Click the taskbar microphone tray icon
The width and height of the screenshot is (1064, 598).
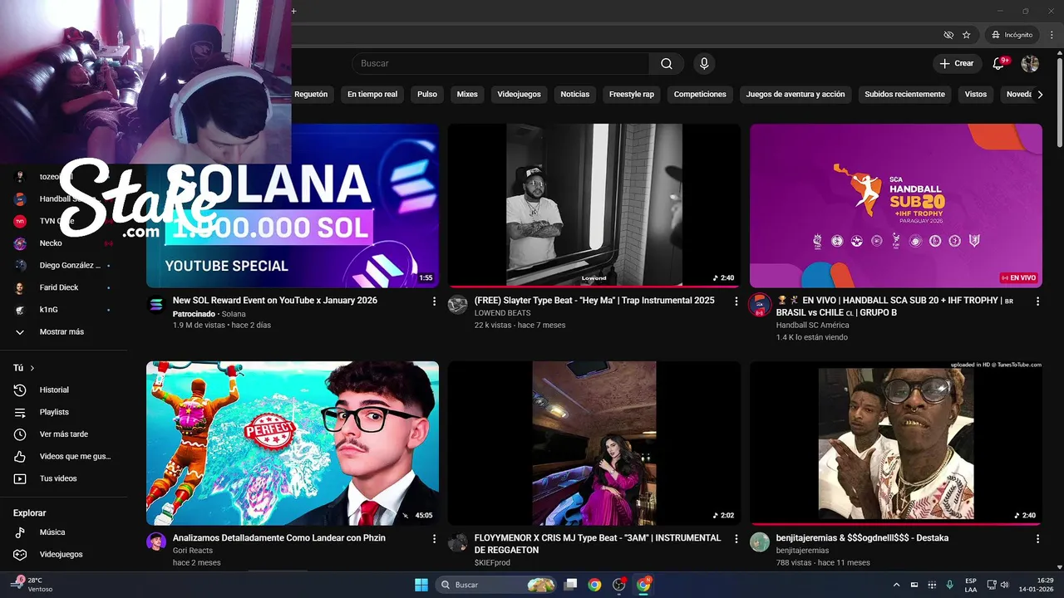coord(949,585)
